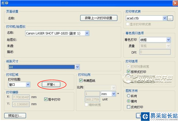178x121 pixels.
Task: Toggle the 缩放线宽 checkbox
Action: tap(87, 104)
